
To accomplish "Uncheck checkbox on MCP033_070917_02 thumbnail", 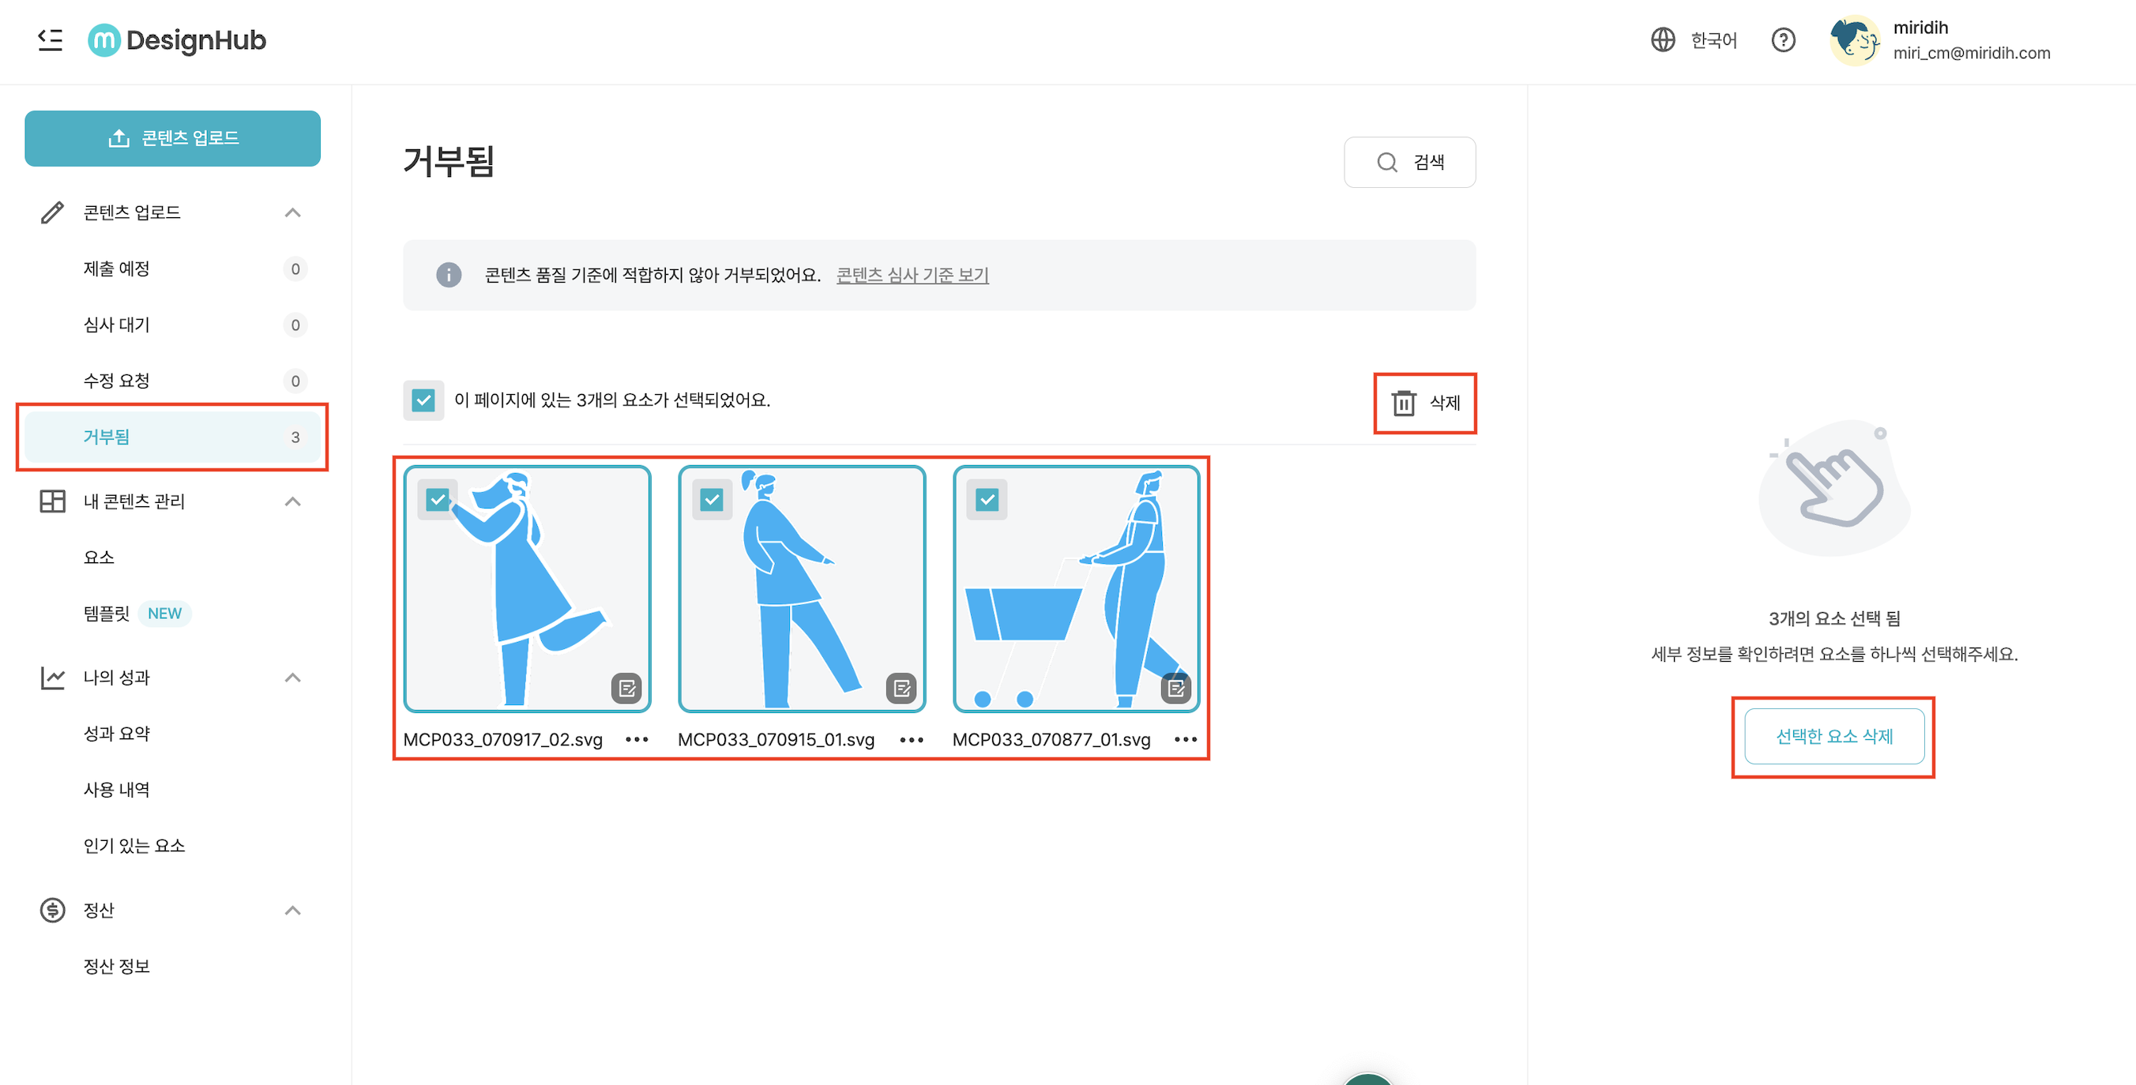I will [437, 500].
